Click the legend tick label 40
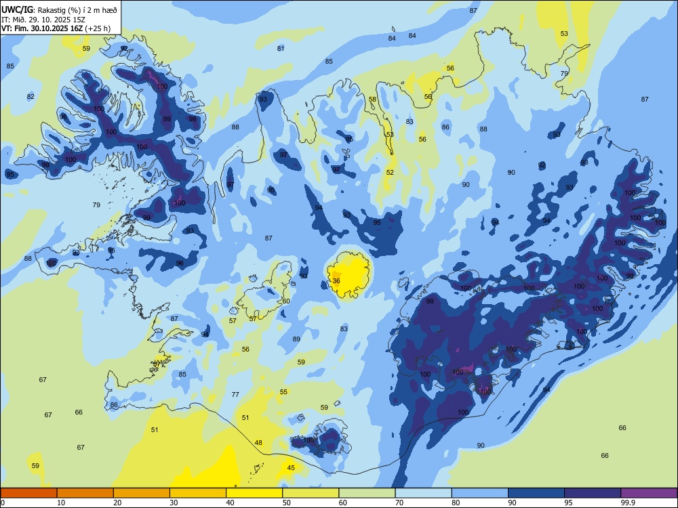Viewport: 678px width, 508px height. 230,503
